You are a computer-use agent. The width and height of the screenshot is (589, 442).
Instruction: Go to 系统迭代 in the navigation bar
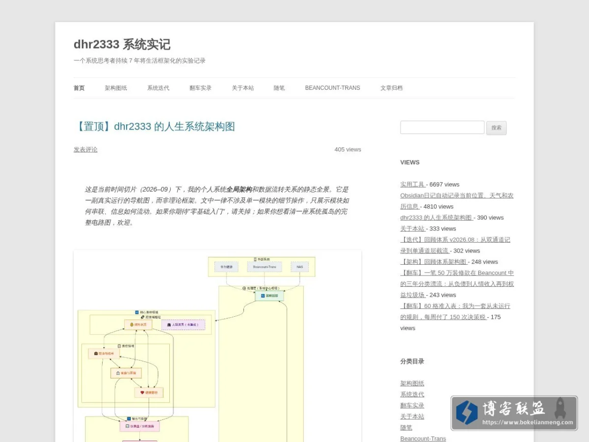(x=158, y=88)
